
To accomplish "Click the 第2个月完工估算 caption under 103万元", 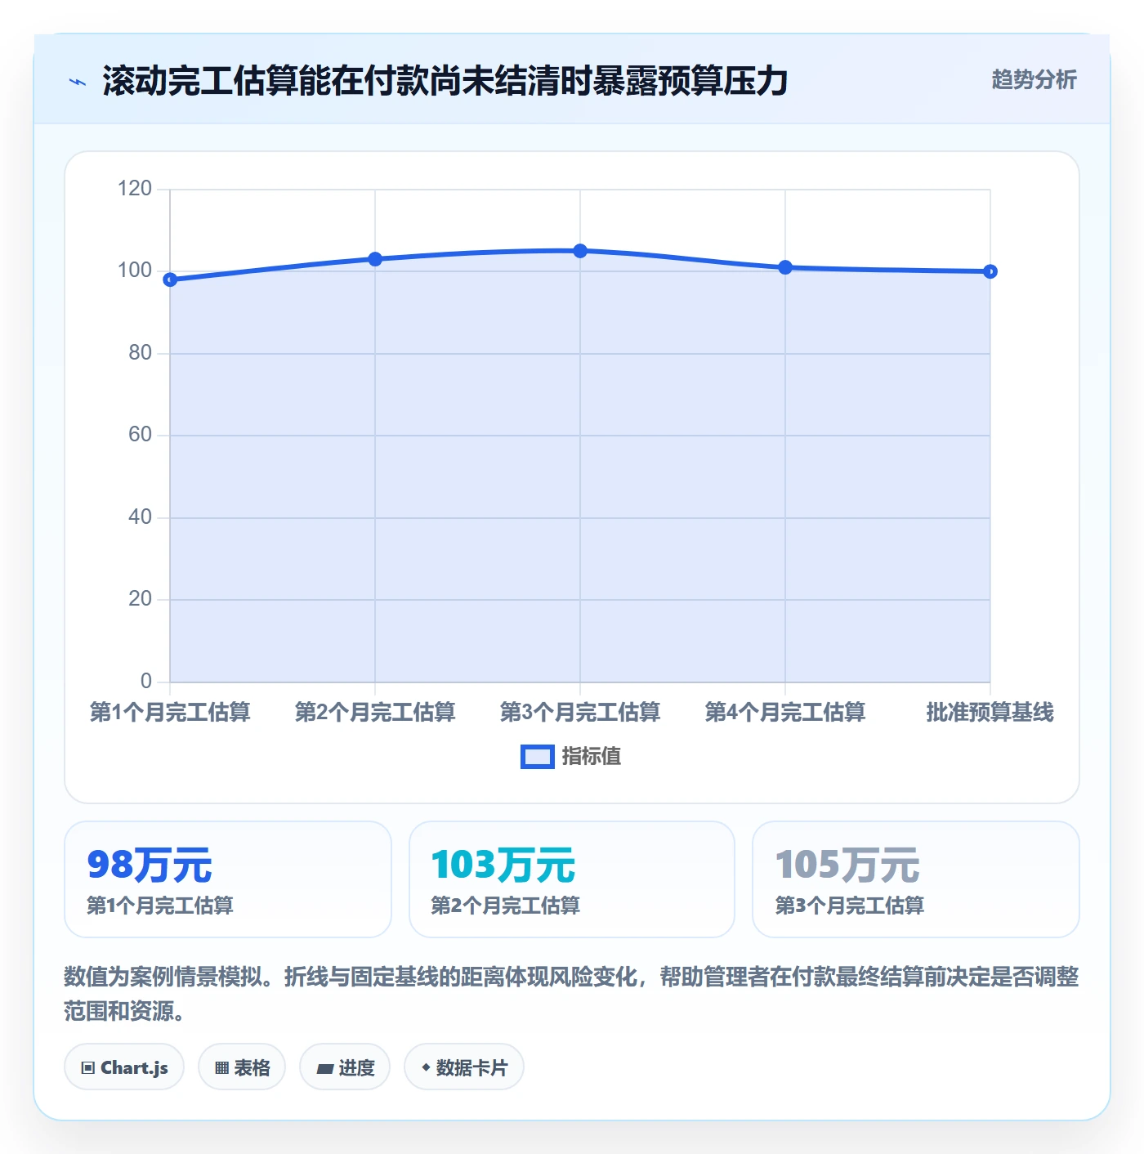I will pos(505,906).
